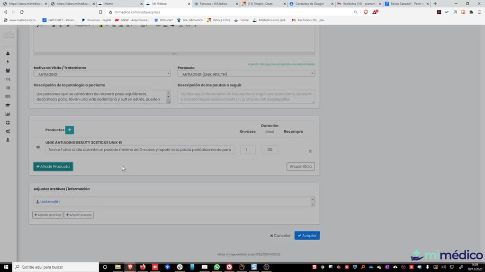Click the Añadir Producto button

(53, 167)
